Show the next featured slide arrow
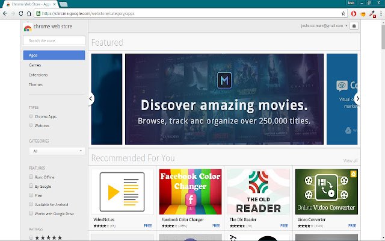This screenshot has width=385, height=241. tap(357, 99)
